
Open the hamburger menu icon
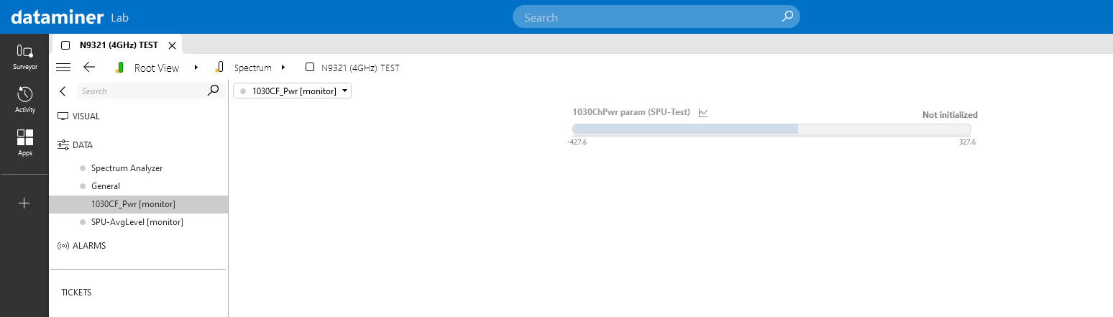[63, 68]
